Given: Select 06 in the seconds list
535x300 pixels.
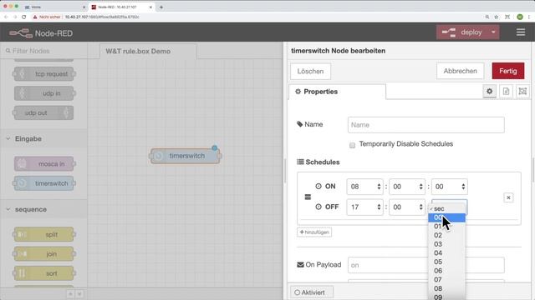Looking at the screenshot, I should pos(446,271).
